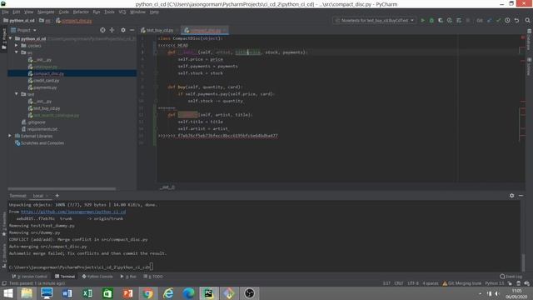Switch to the PyCharm taskbar icon
The image size is (533, 300).
coord(209,293)
